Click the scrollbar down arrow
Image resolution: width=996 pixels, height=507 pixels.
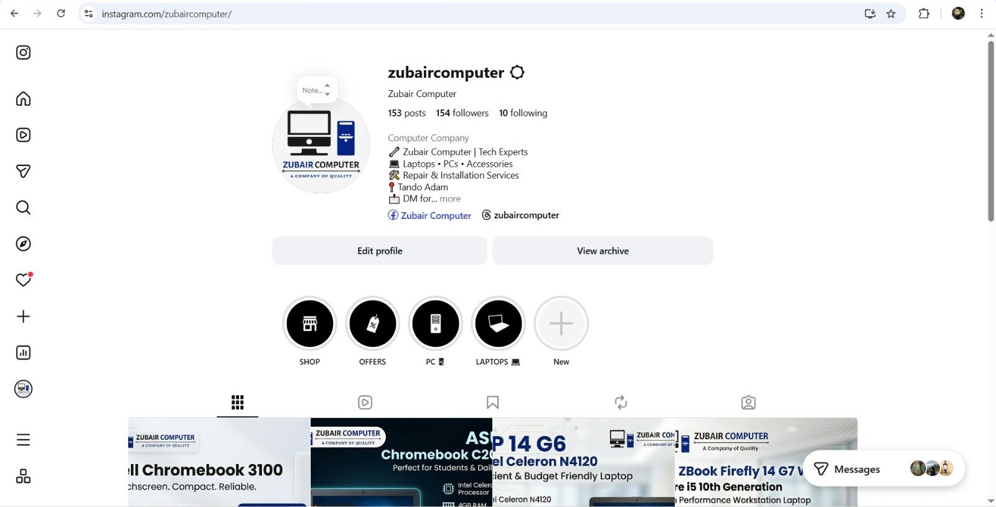(991, 501)
